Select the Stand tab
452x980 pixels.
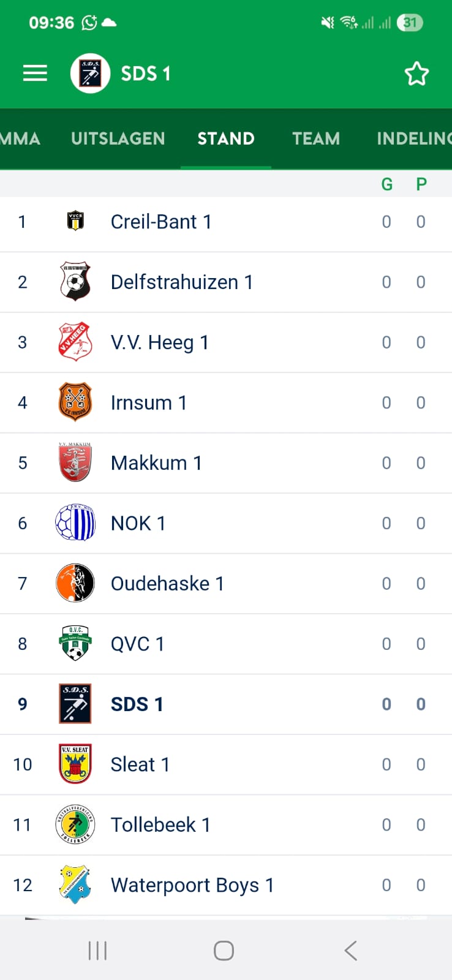226,139
